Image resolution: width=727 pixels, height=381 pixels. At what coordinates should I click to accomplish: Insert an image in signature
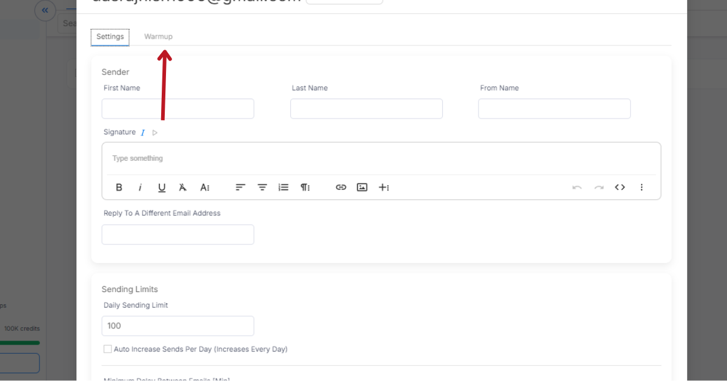[x=362, y=187]
